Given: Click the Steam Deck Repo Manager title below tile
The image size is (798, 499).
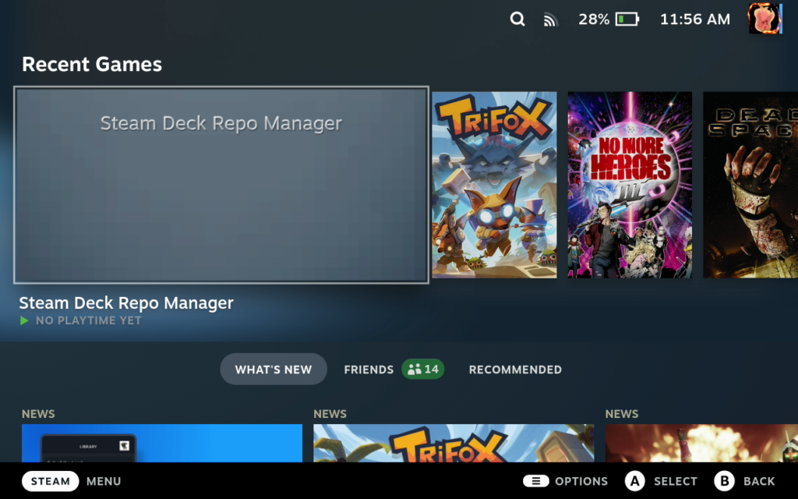Looking at the screenshot, I should pos(126,303).
